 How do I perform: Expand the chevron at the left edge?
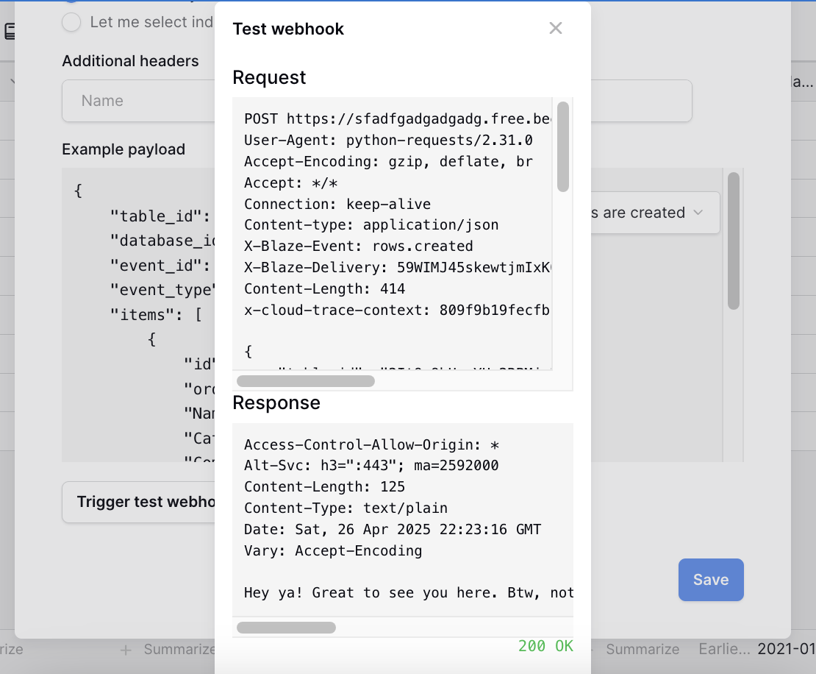tap(12, 81)
